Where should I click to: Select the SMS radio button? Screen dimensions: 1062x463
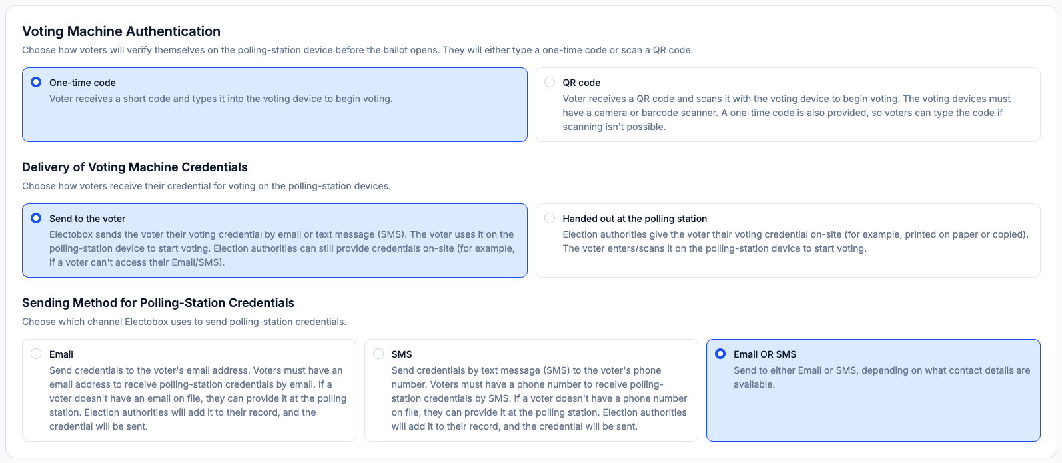(379, 354)
